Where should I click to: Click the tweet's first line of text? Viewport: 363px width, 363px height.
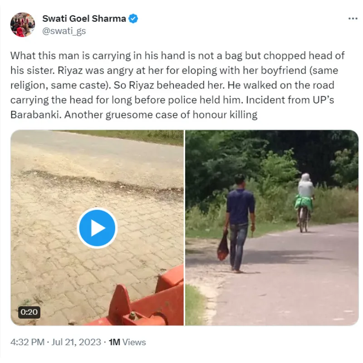(177, 56)
